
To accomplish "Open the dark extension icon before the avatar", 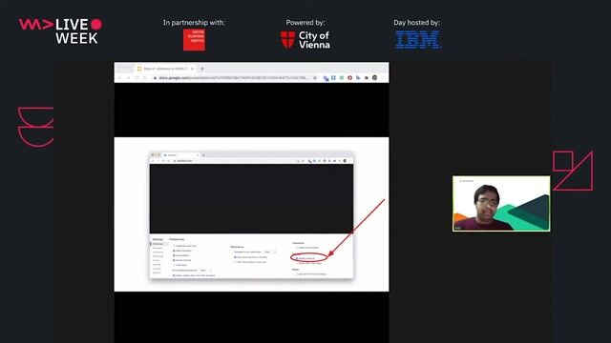I will pos(367,78).
